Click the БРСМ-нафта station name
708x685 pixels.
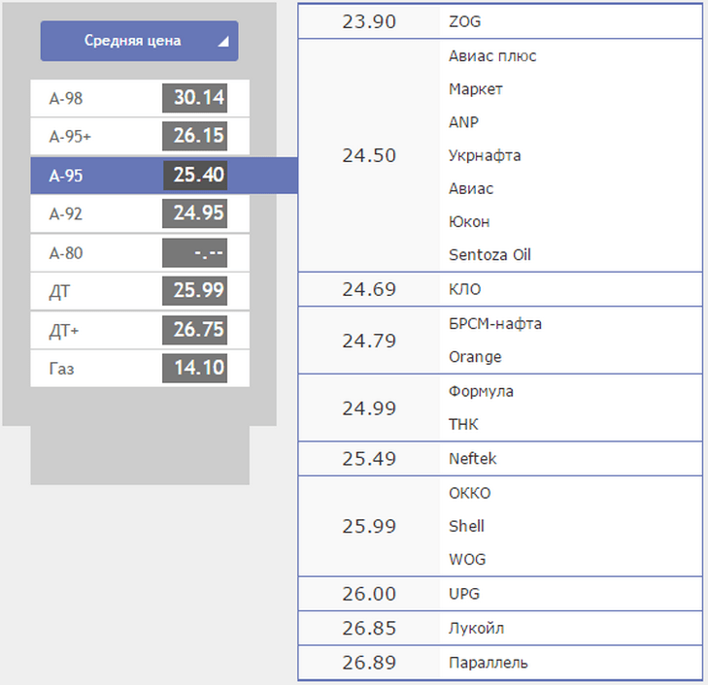(x=495, y=324)
